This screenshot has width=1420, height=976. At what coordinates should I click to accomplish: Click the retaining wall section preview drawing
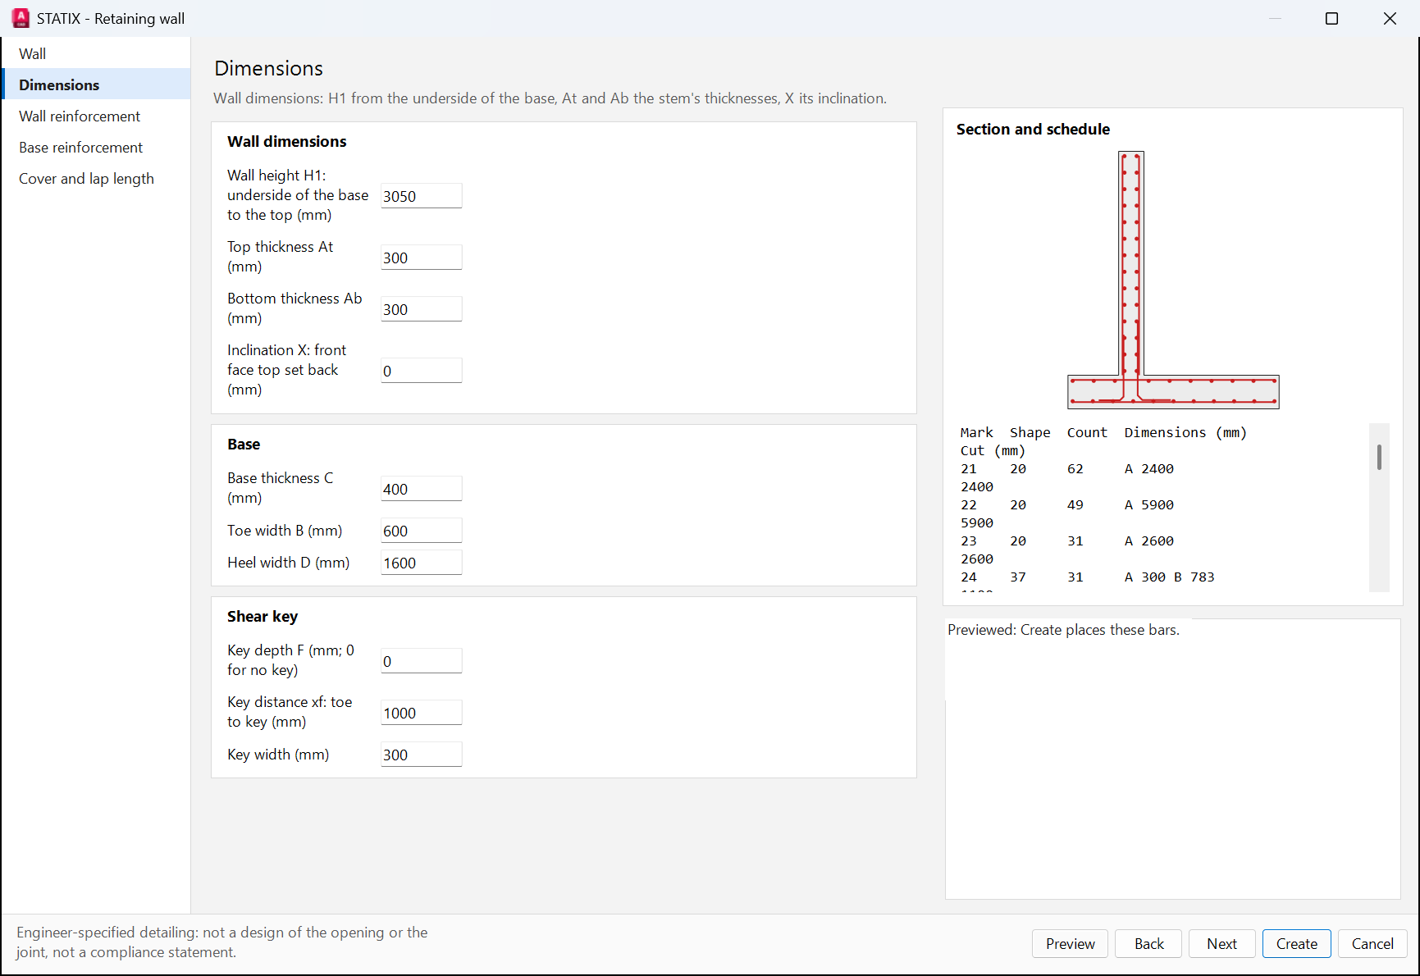click(1173, 280)
